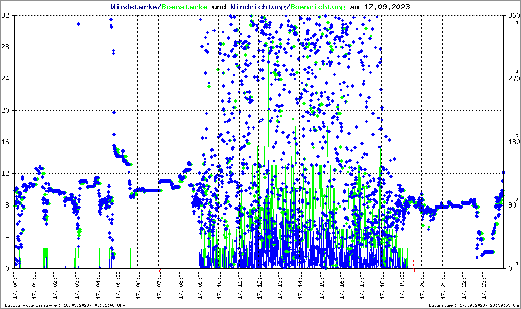Click the "17. 10:00" time axis label
Screen dimensions: 521x309
pyautogui.click(x=219, y=285)
